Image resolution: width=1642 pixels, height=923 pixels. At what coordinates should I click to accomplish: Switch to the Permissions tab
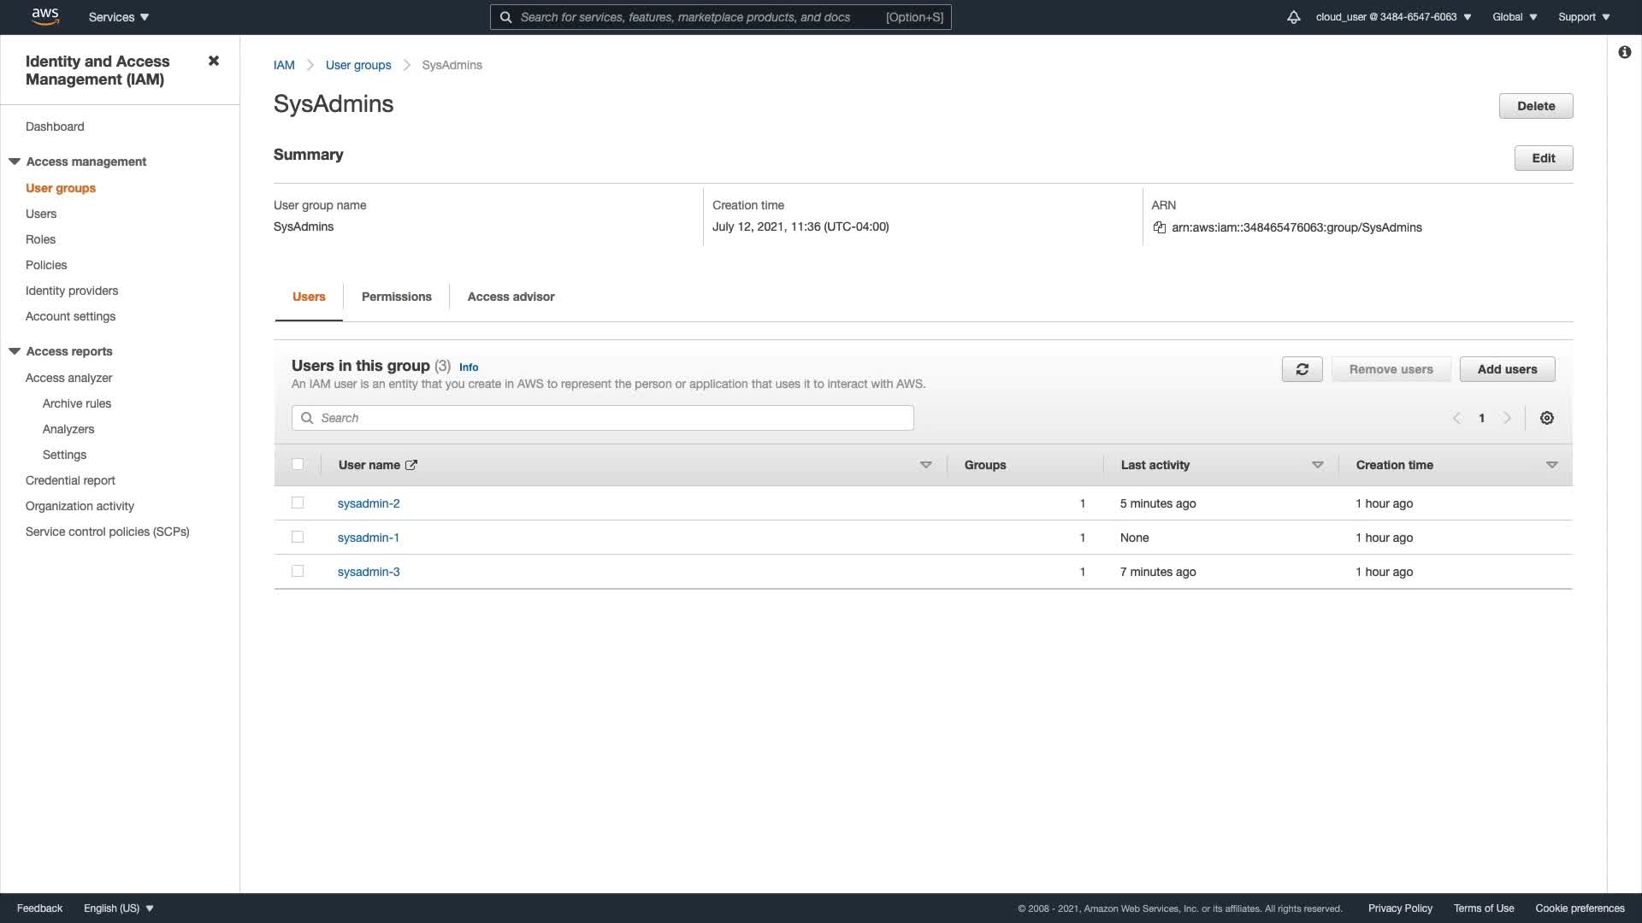coord(396,297)
